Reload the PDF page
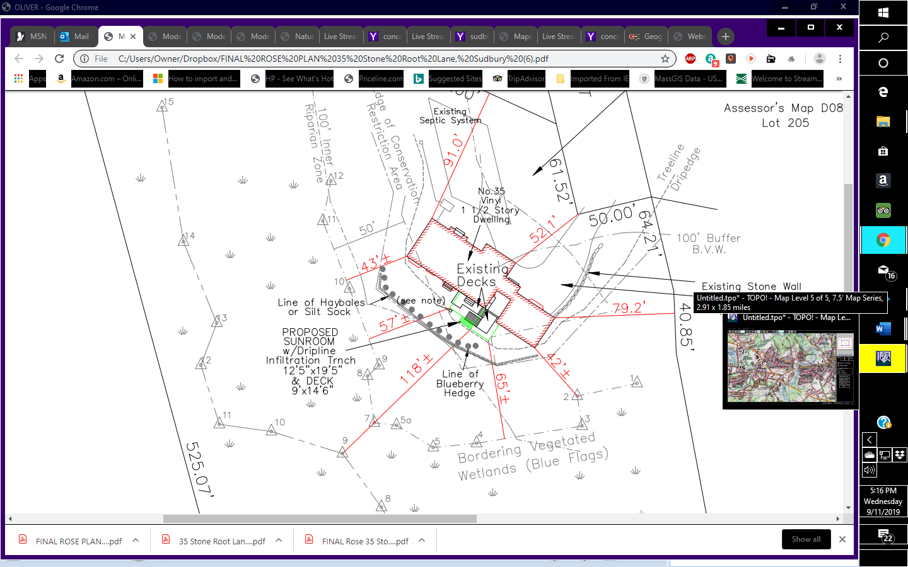908x567 pixels. point(59,59)
